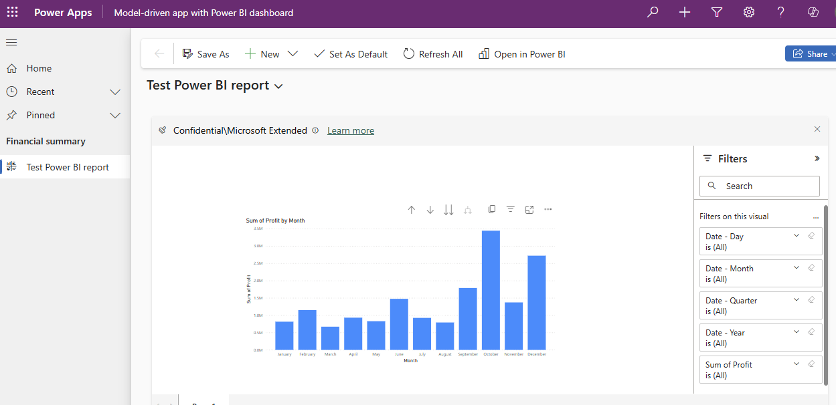
Task: Close the Confidential sensitivity banner
Action: 817,129
